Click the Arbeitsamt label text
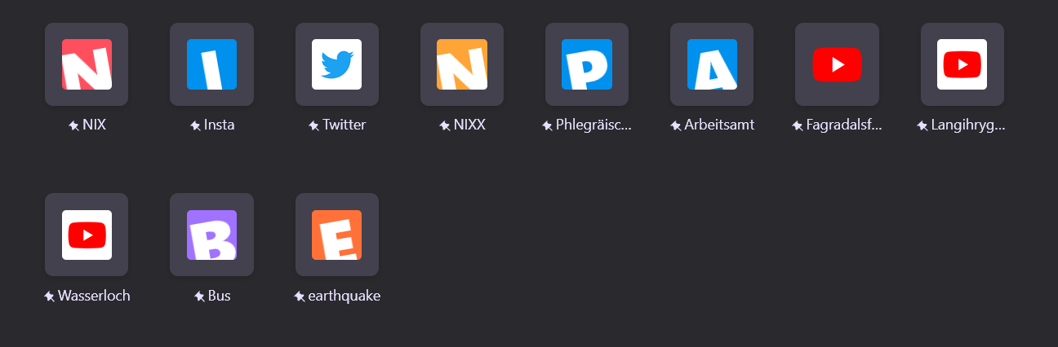This screenshot has height=347, width=1058. point(719,125)
